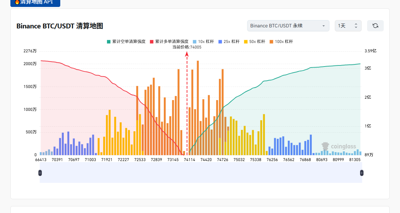Toggle the 100x 杠杆 legend series
The height and width of the screenshot is (213, 400).
281,42
